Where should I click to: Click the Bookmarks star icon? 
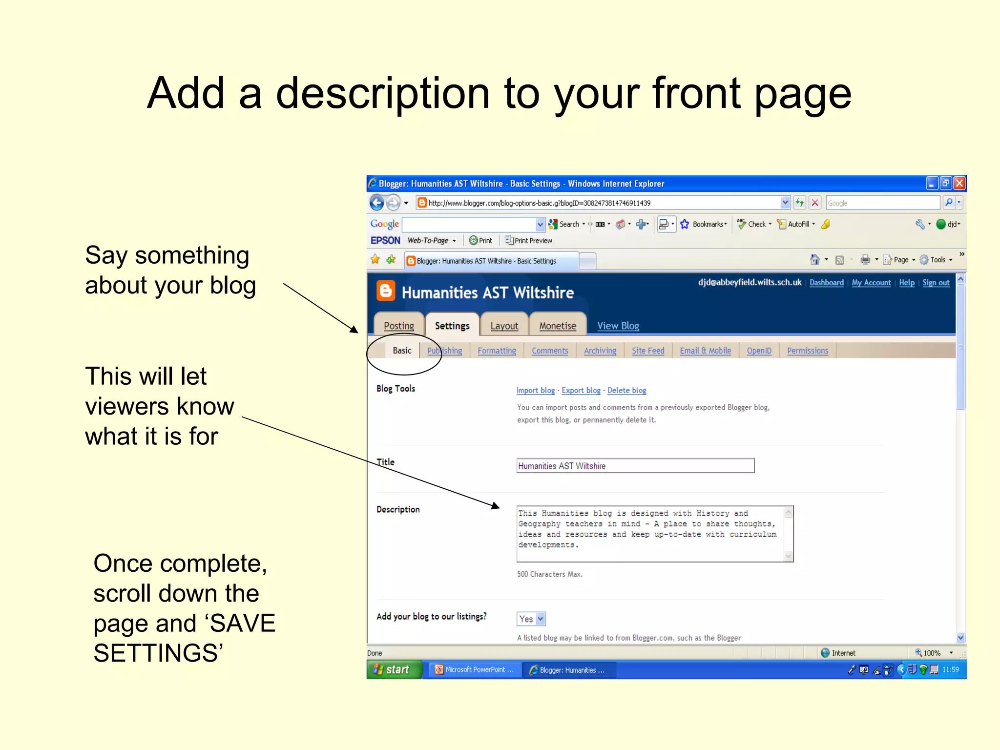coord(685,224)
